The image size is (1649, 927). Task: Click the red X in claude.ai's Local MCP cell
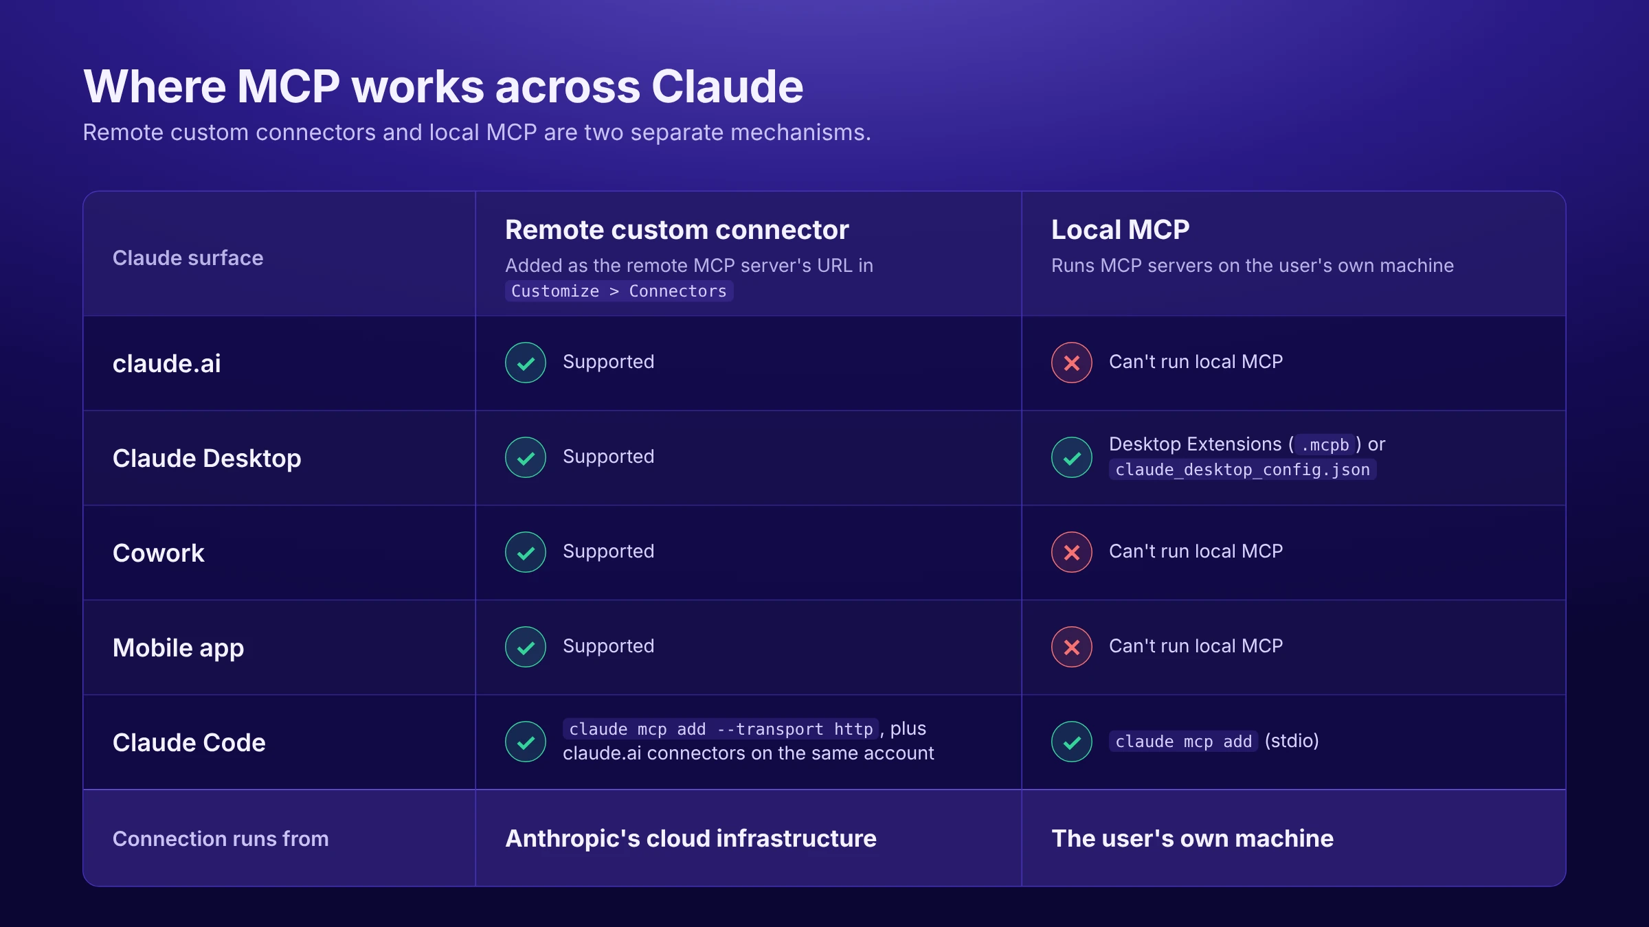pos(1072,363)
